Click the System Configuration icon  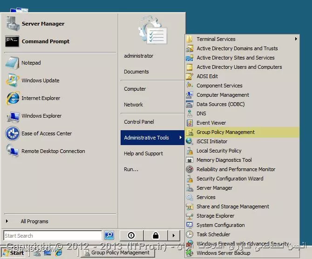190,225
